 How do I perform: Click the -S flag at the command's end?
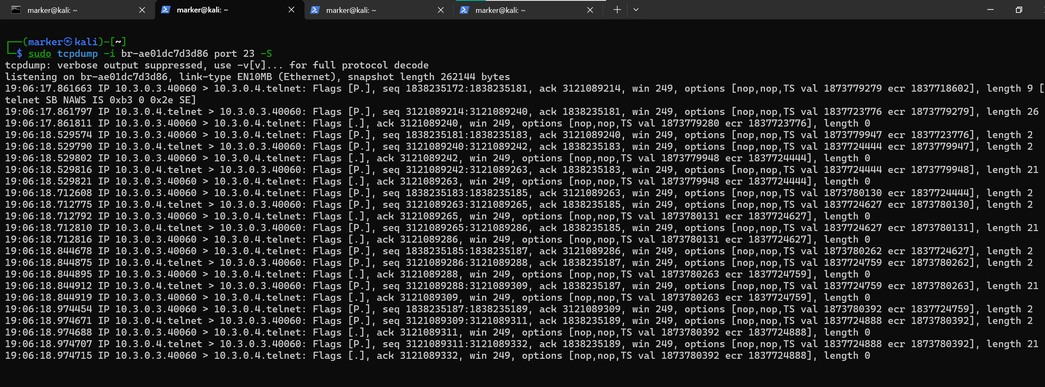(x=266, y=54)
